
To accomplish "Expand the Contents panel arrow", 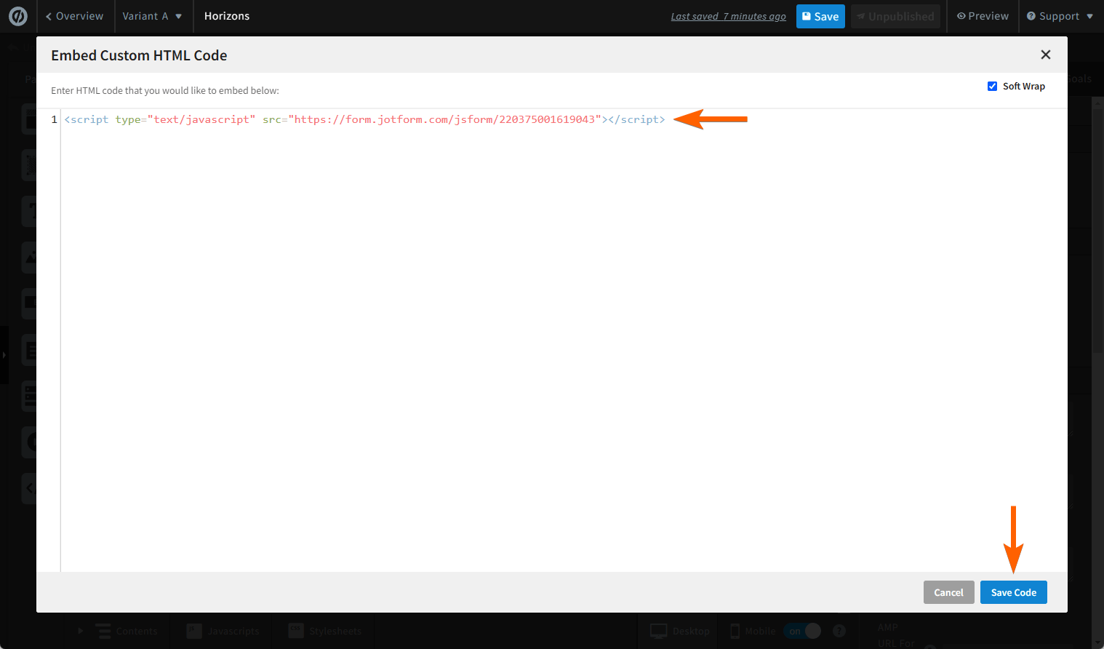I will coord(80,631).
